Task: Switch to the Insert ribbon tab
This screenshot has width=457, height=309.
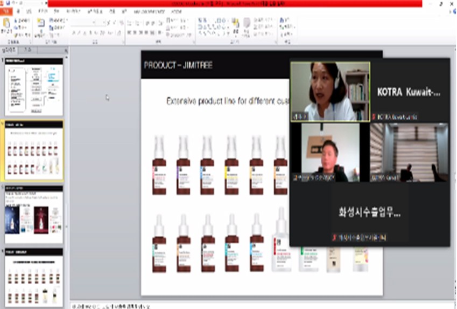Action: pyautogui.click(x=29, y=12)
